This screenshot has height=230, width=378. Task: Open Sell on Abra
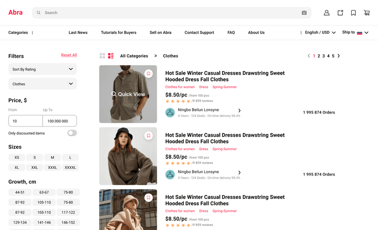coord(160,32)
